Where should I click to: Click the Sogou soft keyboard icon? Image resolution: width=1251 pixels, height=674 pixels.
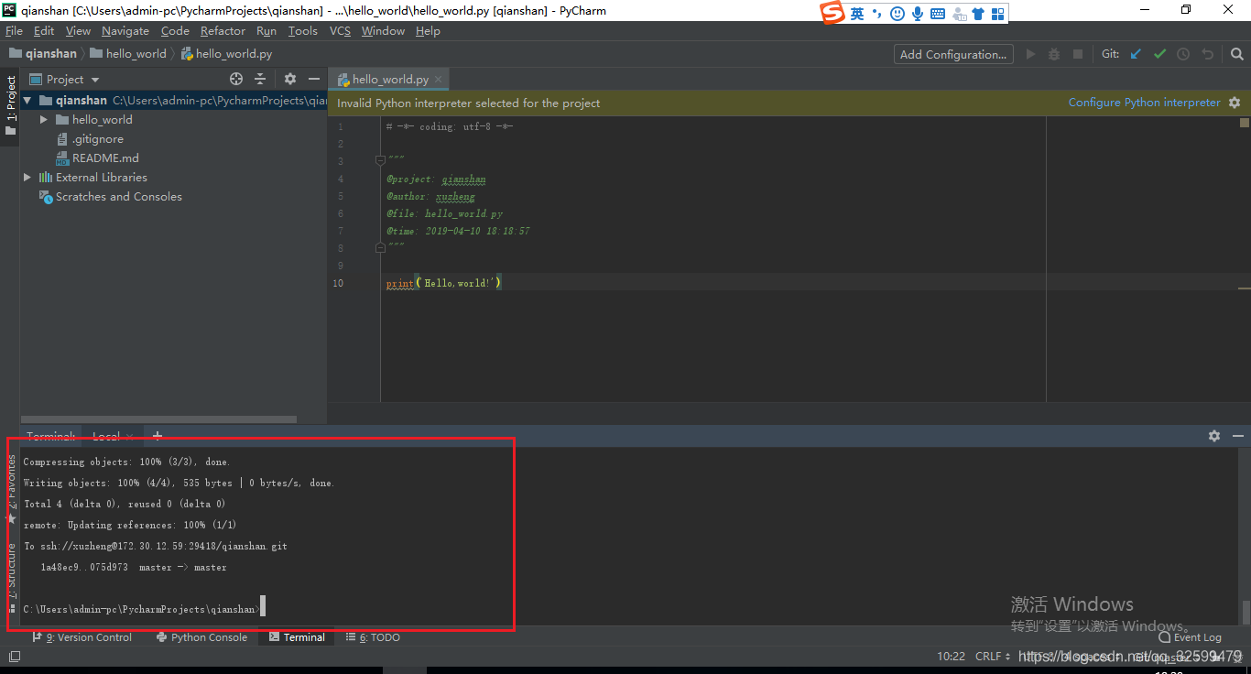pos(938,14)
